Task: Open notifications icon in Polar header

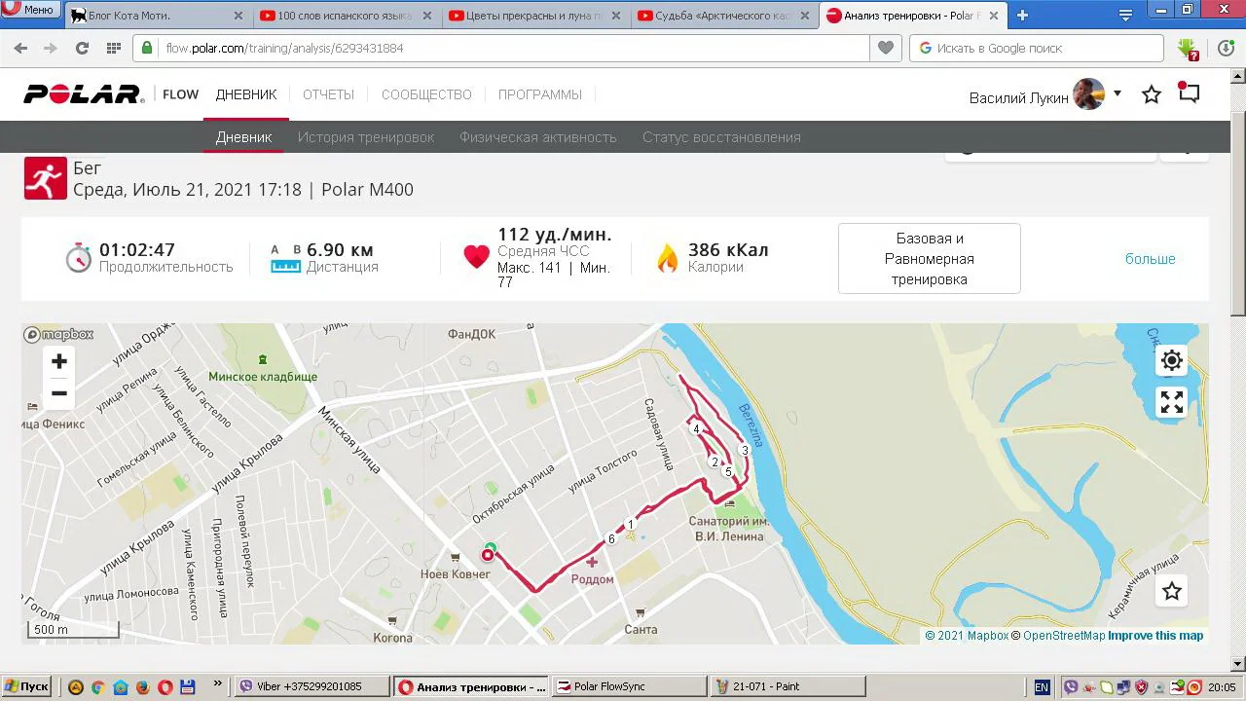Action: tap(1189, 92)
